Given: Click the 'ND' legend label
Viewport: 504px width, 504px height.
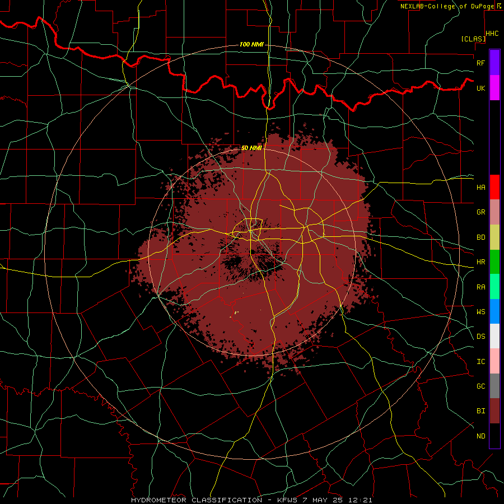Looking at the screenshot, I should pyautogui.click(x=480, y=436).
